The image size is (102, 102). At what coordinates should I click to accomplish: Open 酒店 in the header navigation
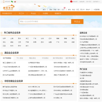click(51, 10)
